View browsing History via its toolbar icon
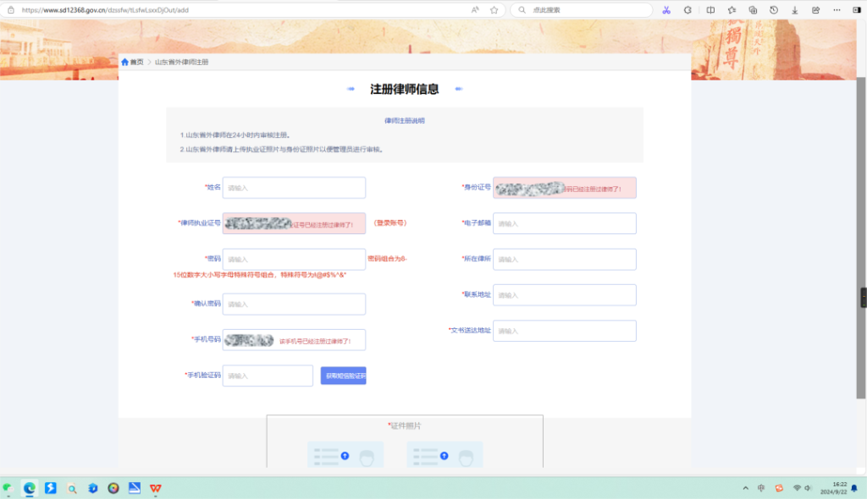The image size is (867, 499). 774,10
